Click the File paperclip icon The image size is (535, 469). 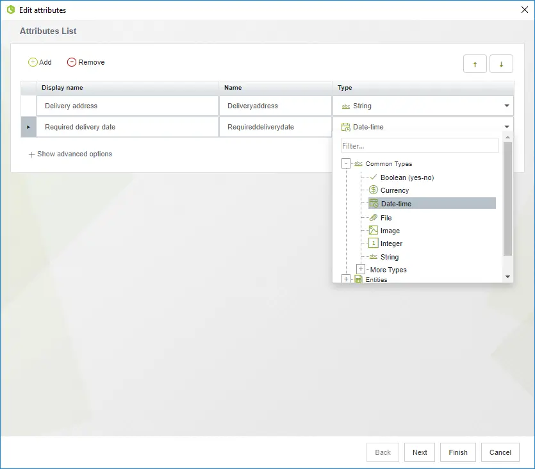coord(374,218)
